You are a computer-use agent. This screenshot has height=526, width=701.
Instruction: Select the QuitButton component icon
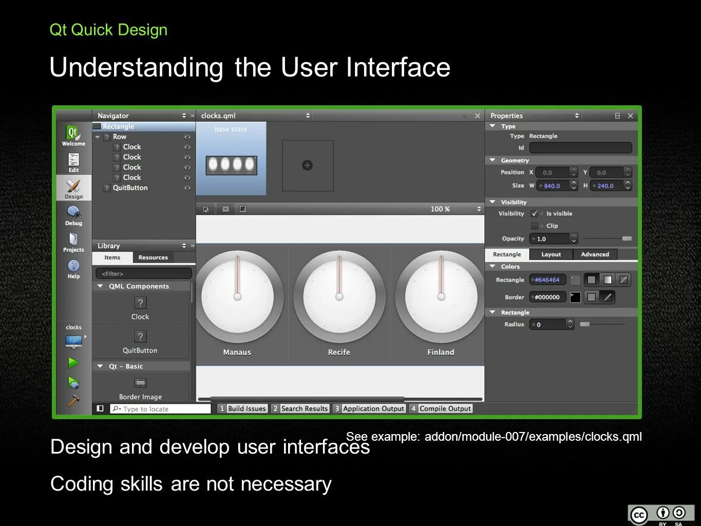point(140,336)
